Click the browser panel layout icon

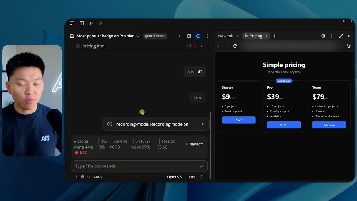323,36
